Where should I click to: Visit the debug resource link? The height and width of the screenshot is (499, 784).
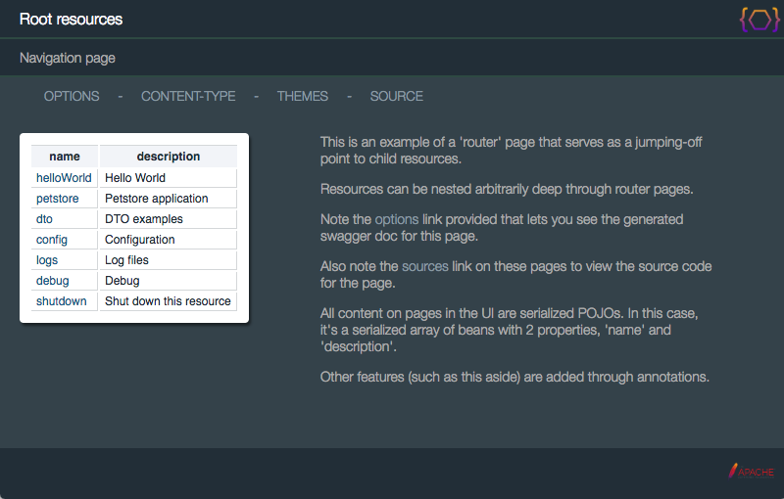tap(53, 281)
